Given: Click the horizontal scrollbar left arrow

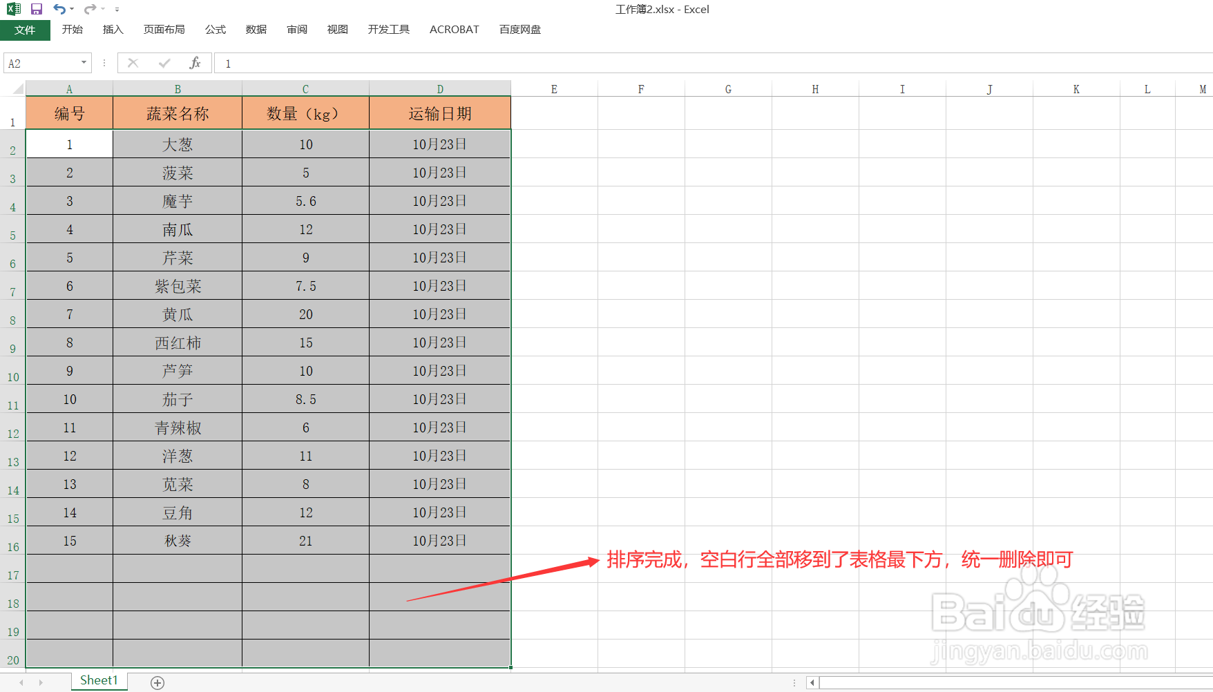Looking at the screenshot, I should [812, 683].
